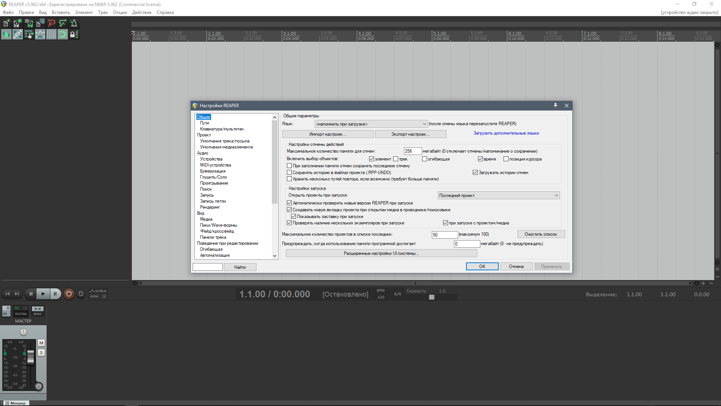Screen dimensions: 721x406
Task: Toggle move envelope points with items icon
Action: pyautogui.click(x=40, y=35)
